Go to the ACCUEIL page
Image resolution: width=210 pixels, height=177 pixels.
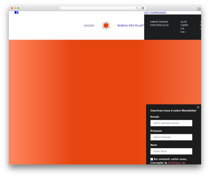click(x=89, y=26)
